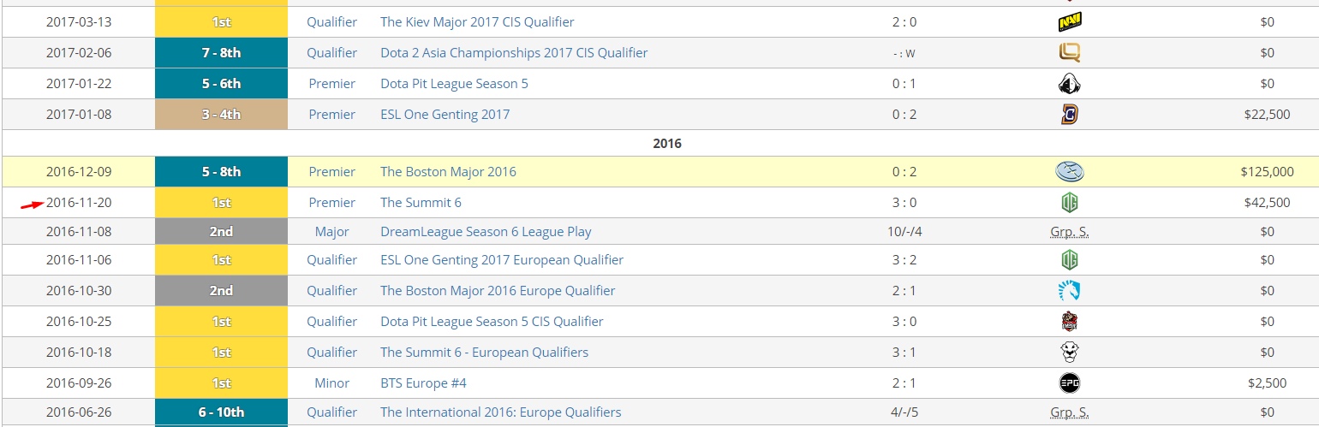Open the BTS Europe #4 tournament link
Screen dimensions: 1319x427
point(423,383)
